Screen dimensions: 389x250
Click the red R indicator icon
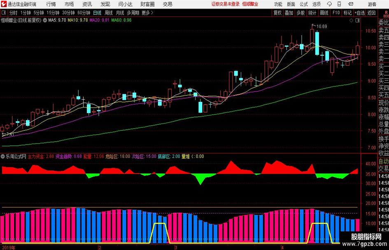point(386,12)
